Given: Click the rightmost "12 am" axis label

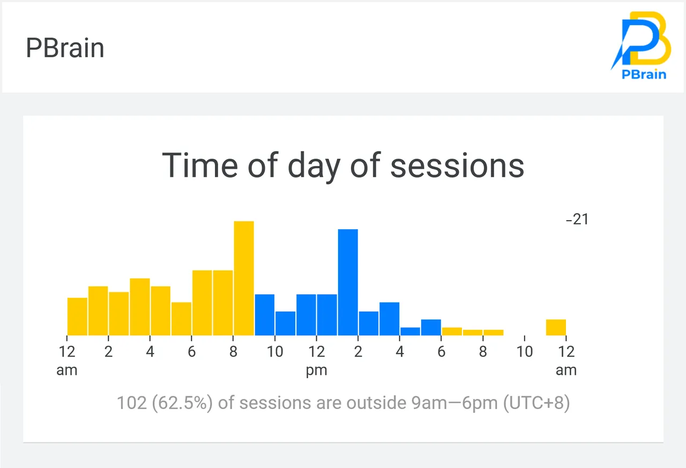Looking at the screenshot, I should (x=566, y=360).
